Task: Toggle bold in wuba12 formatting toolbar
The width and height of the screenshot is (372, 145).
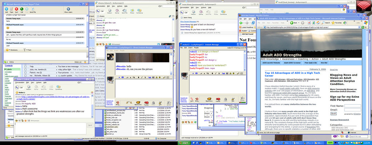Action: pos(212,73)
